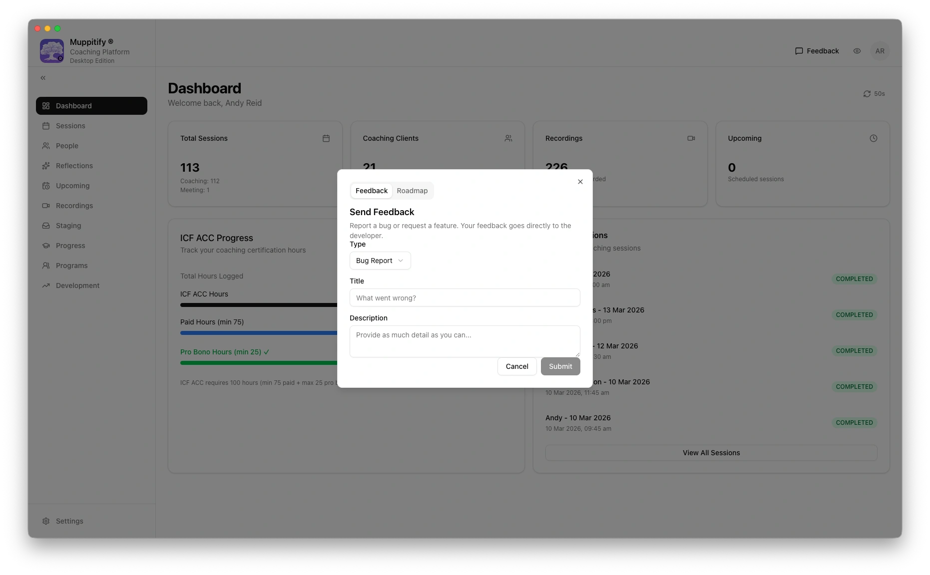
Task: Open Recordings using its sidebar icon
Action: [46, 206]
